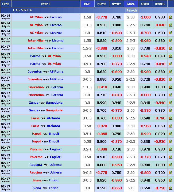Open chart icon for AC Milan-Livorno 1.50 handicap row
This screenshot has height=192, width=174.
pyautogui.click(x=170, y=17)
